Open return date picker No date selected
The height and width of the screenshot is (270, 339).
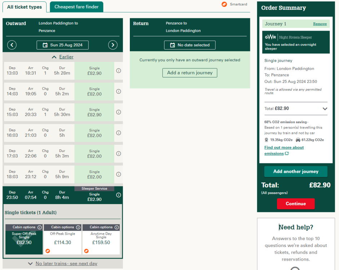coord(190,45)
